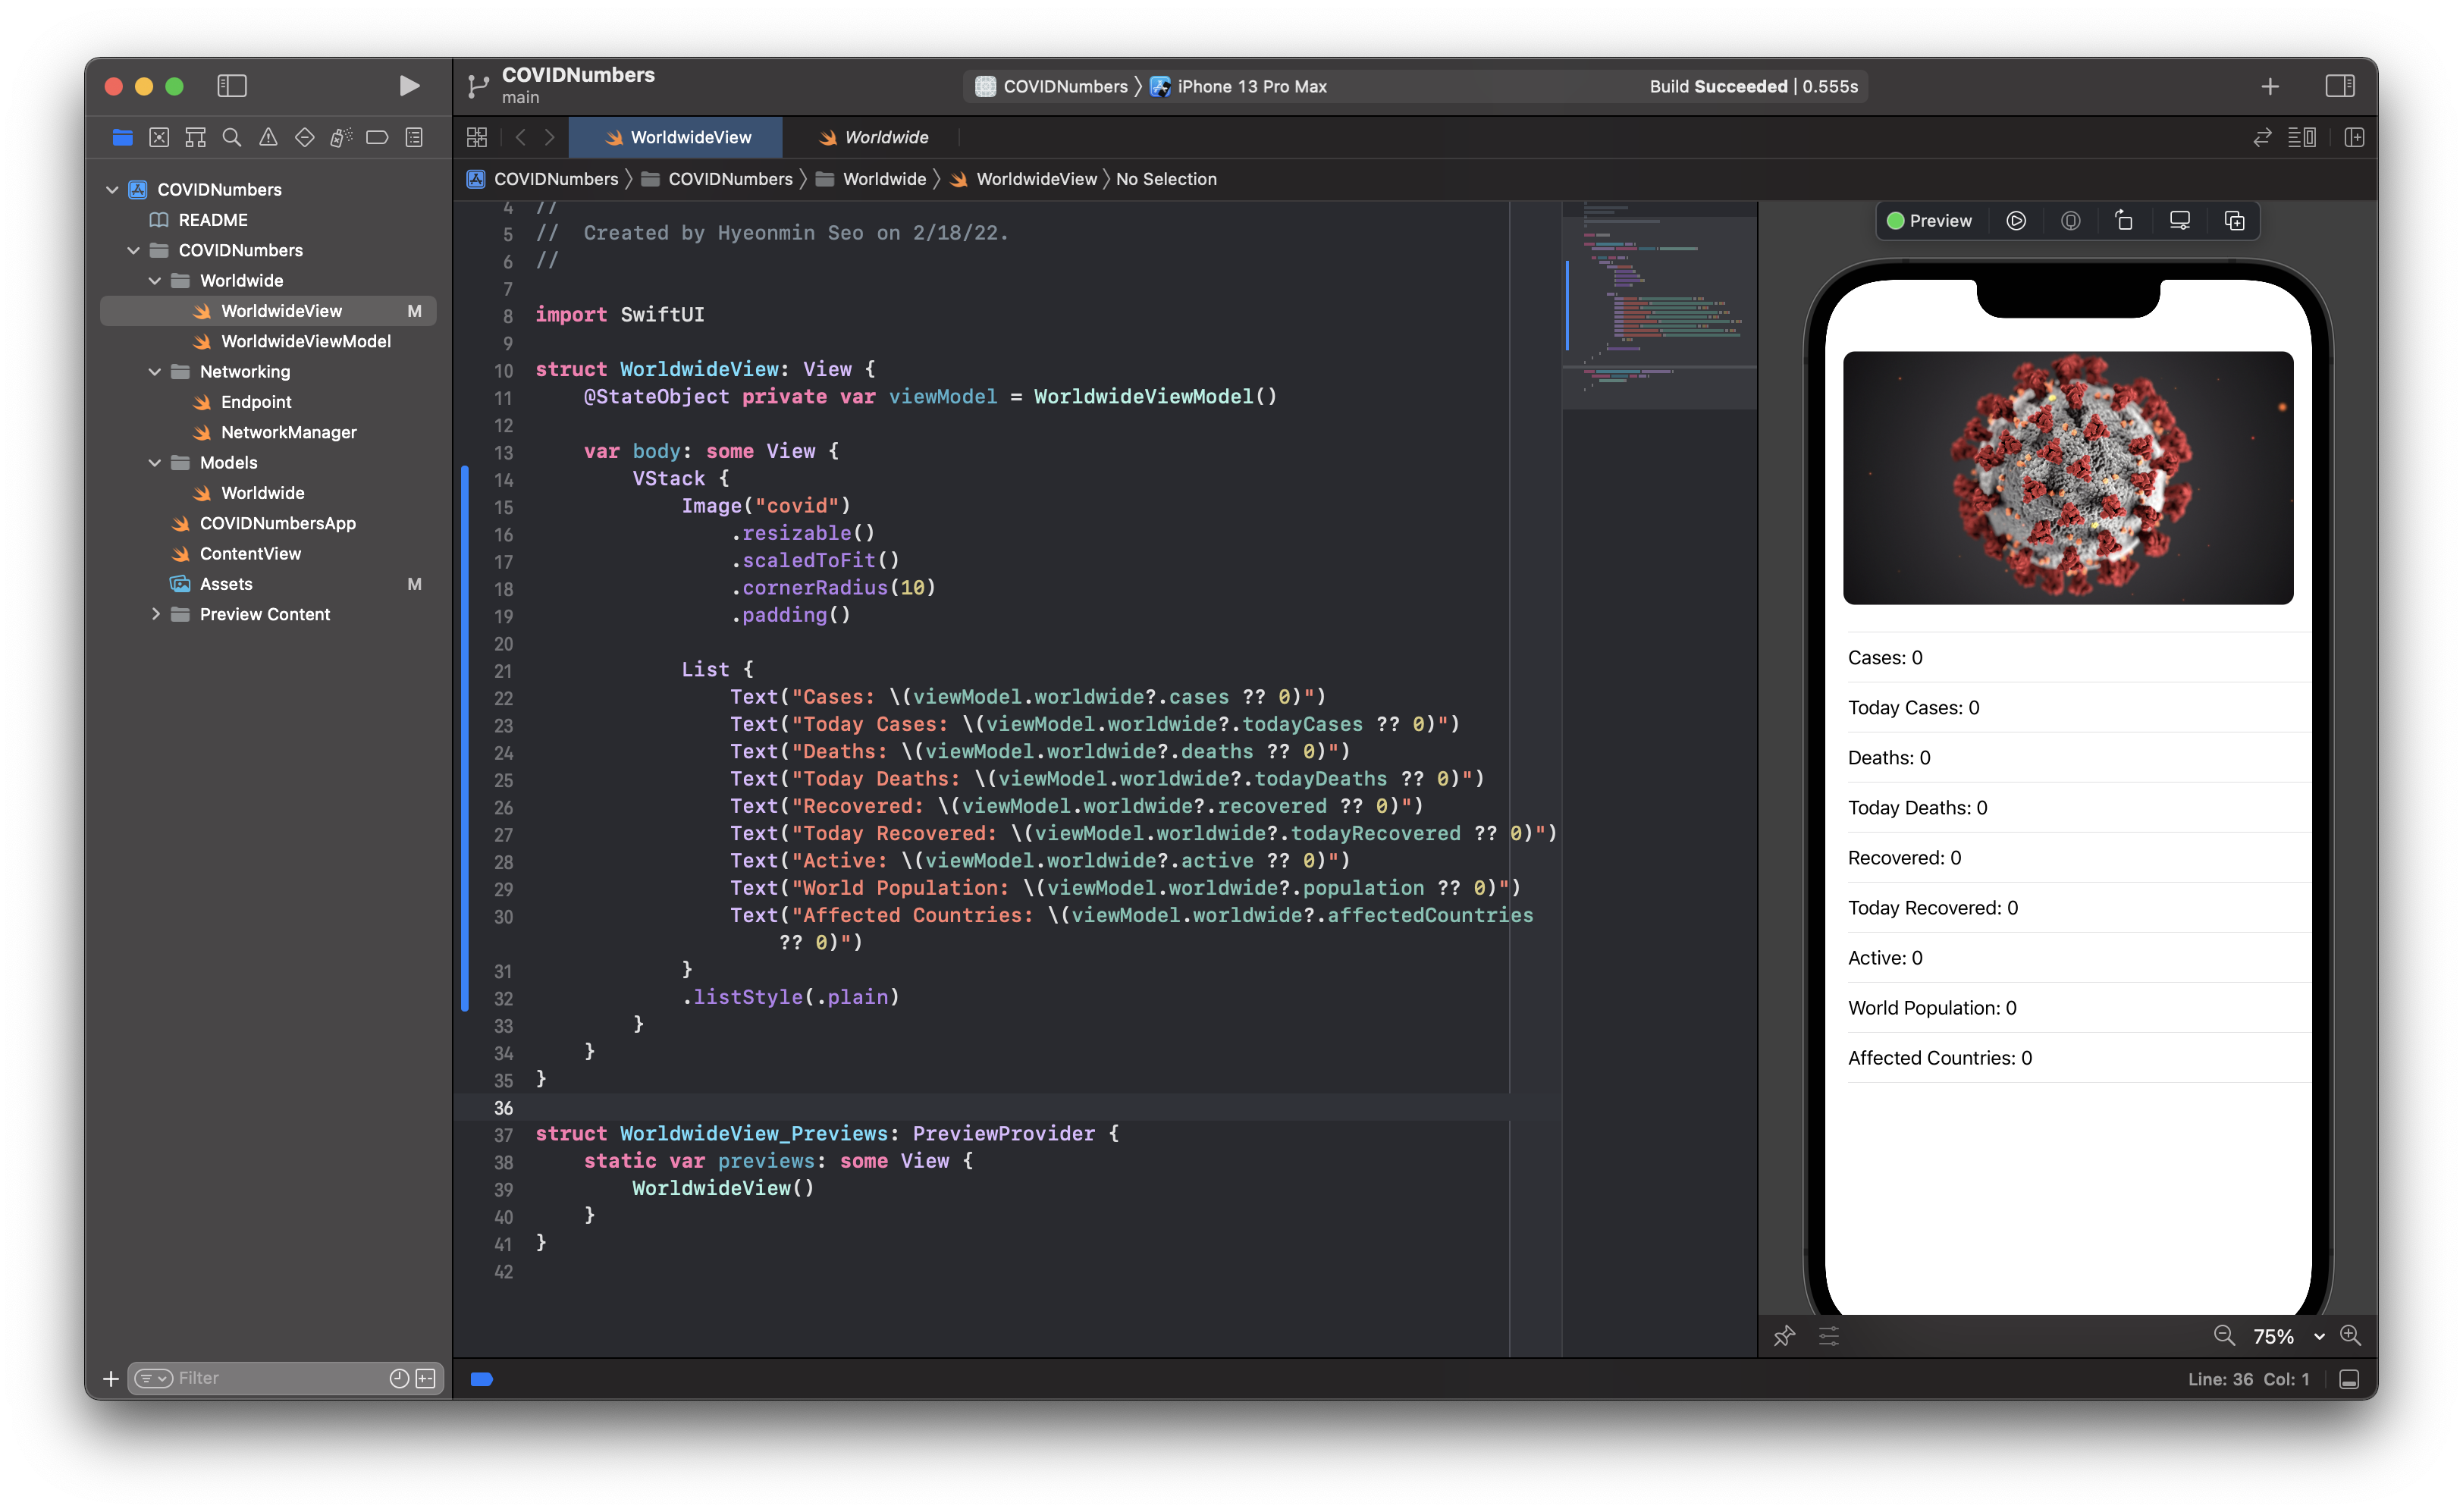Open the 75% zoom level dropdown
Screen dimensions: 2463x1512
[2288, 1336]
